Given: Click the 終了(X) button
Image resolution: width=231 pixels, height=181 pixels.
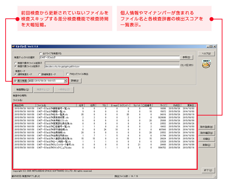Looking at the screenshot, I should tap(208, 170).
